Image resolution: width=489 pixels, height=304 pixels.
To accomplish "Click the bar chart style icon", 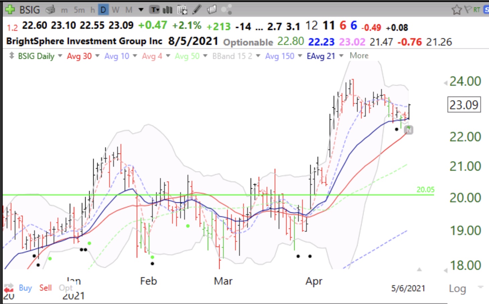I will pyautogui.click(x=167, y=10).
